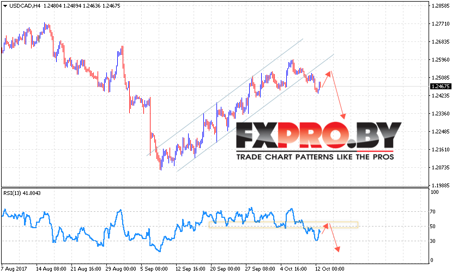Click the RSI 100 level label
This screenshot has width=452, height=275.
[x=435, y=192]
